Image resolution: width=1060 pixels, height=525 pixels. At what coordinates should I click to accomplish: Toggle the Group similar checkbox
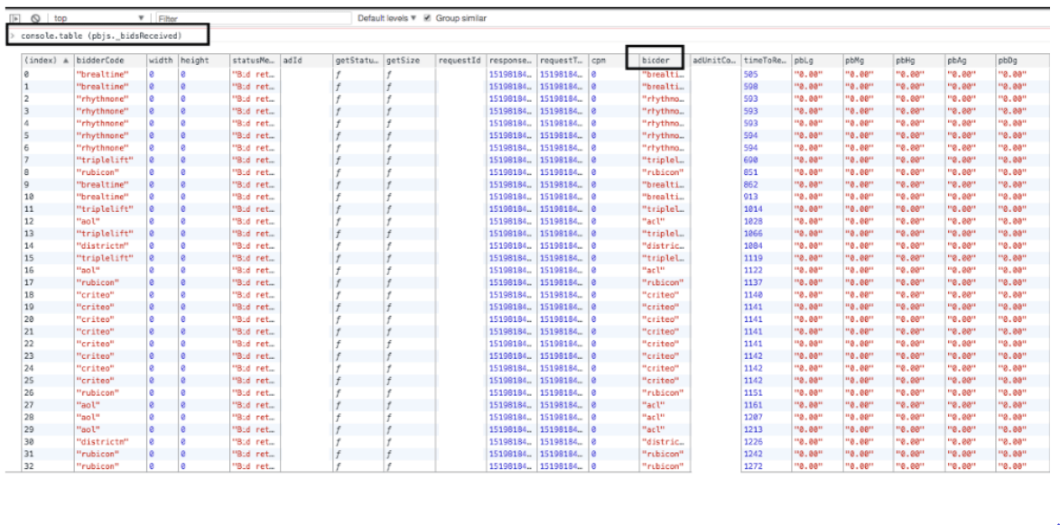(428, 18)
